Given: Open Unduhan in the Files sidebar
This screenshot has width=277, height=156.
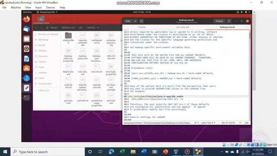Looking at the screenshot, I should tap(42, 72).
